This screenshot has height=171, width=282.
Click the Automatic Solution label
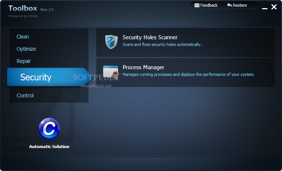(x=49, y=147)
